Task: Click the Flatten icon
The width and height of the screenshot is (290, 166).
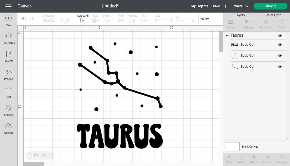Action: (267, 159)
